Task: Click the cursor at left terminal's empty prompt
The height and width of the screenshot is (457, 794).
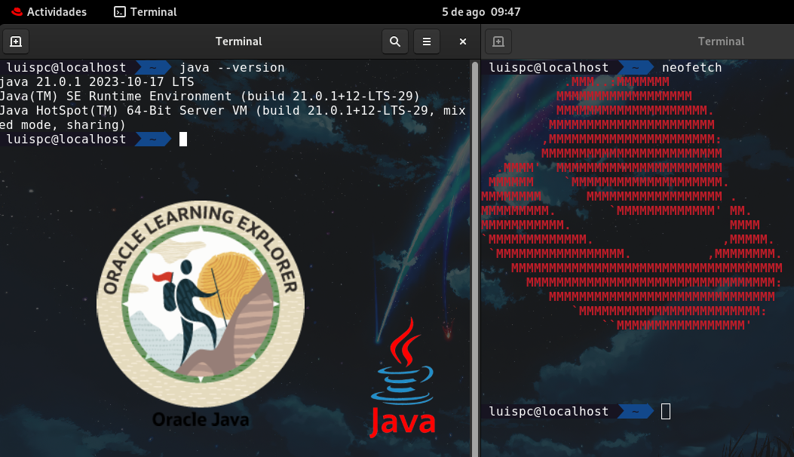Action: click(x=183, y=140)
